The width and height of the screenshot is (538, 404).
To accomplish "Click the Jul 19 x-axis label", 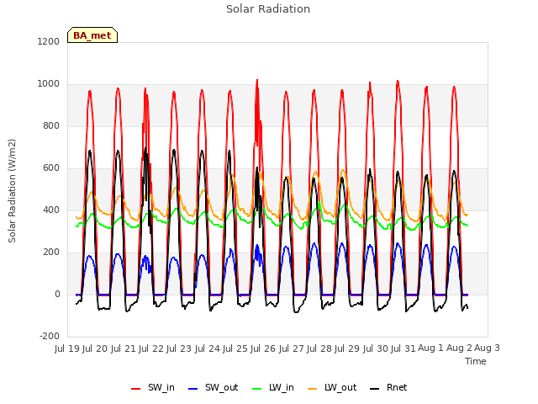I will [x=67, y=348].
